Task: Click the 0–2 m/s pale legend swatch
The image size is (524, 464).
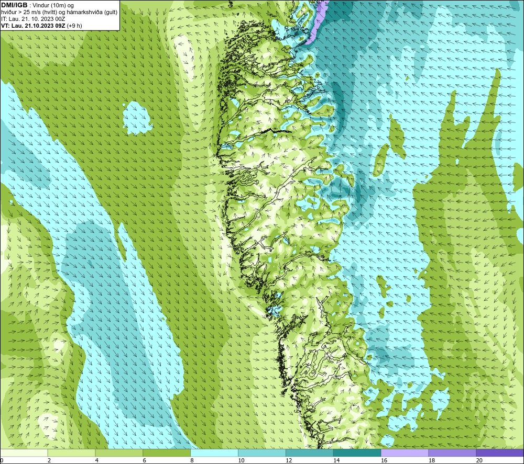Action: point(24,452)
